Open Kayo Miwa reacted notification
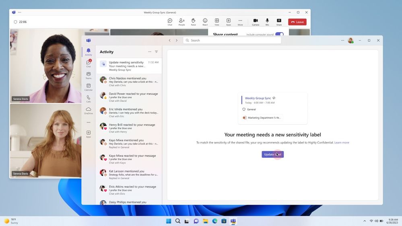402x226 pixels. coord(129,159)
